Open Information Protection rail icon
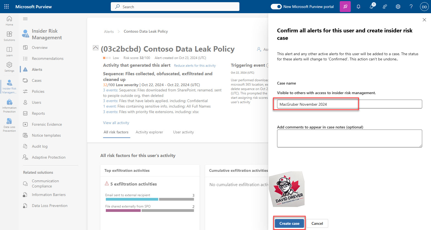 pyautogui.click(x=9, y=106)
